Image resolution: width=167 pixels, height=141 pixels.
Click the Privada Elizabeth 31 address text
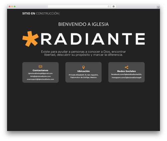coord(83,75)
